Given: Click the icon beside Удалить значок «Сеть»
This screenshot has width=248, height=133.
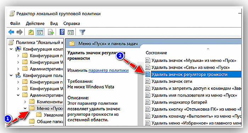Looking at the screenshot, I should click(148, 67).
